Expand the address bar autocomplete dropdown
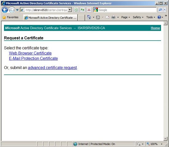The width and height of the screenshot is (169, 147). [x=70, y=10]
